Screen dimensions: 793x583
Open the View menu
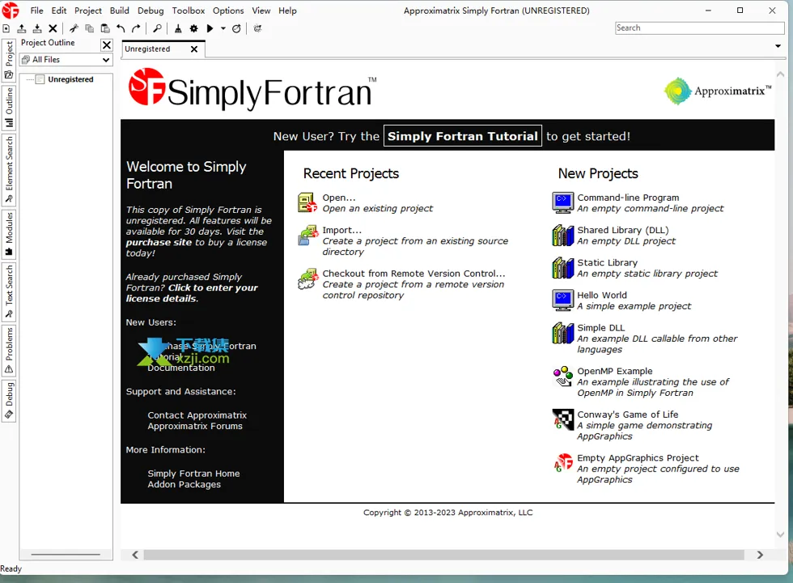261,11
